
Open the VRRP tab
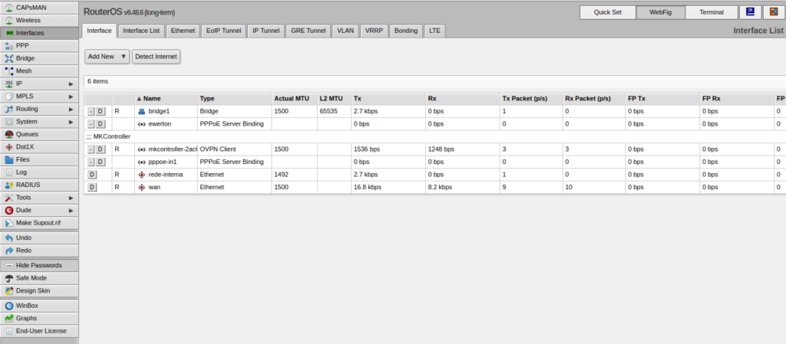[x=374, y=31]
